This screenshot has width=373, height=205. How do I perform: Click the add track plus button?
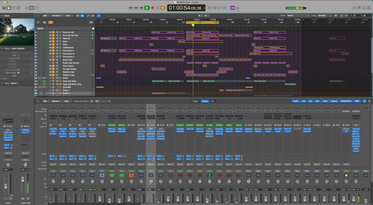point(38,22)
